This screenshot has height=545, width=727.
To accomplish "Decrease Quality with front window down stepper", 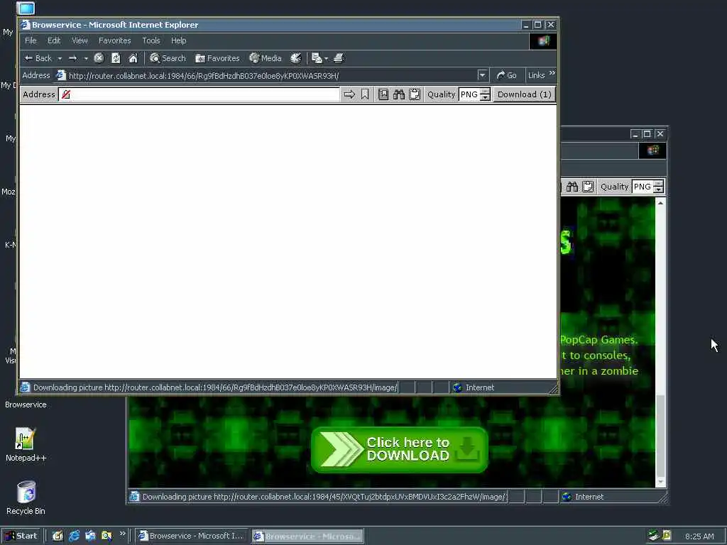I will coord(486,98).
